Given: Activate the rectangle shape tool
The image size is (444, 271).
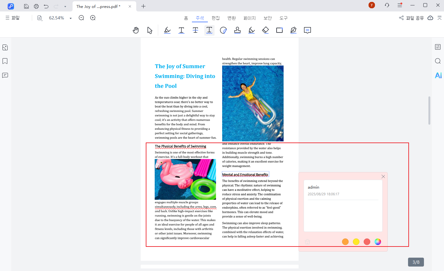Looking at the screenshot, I should click(x=279, y=30).
